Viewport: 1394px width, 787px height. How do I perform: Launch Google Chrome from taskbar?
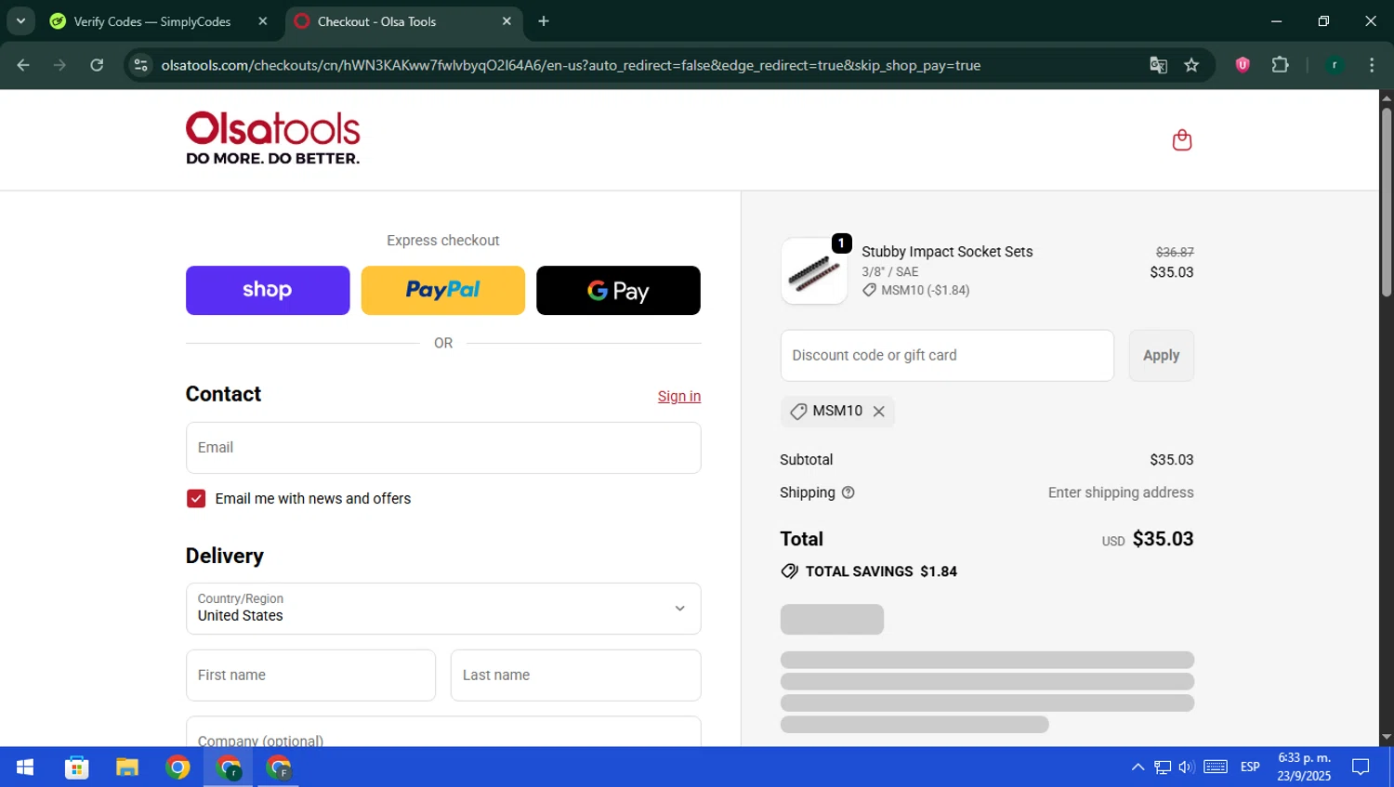[178, 767]
